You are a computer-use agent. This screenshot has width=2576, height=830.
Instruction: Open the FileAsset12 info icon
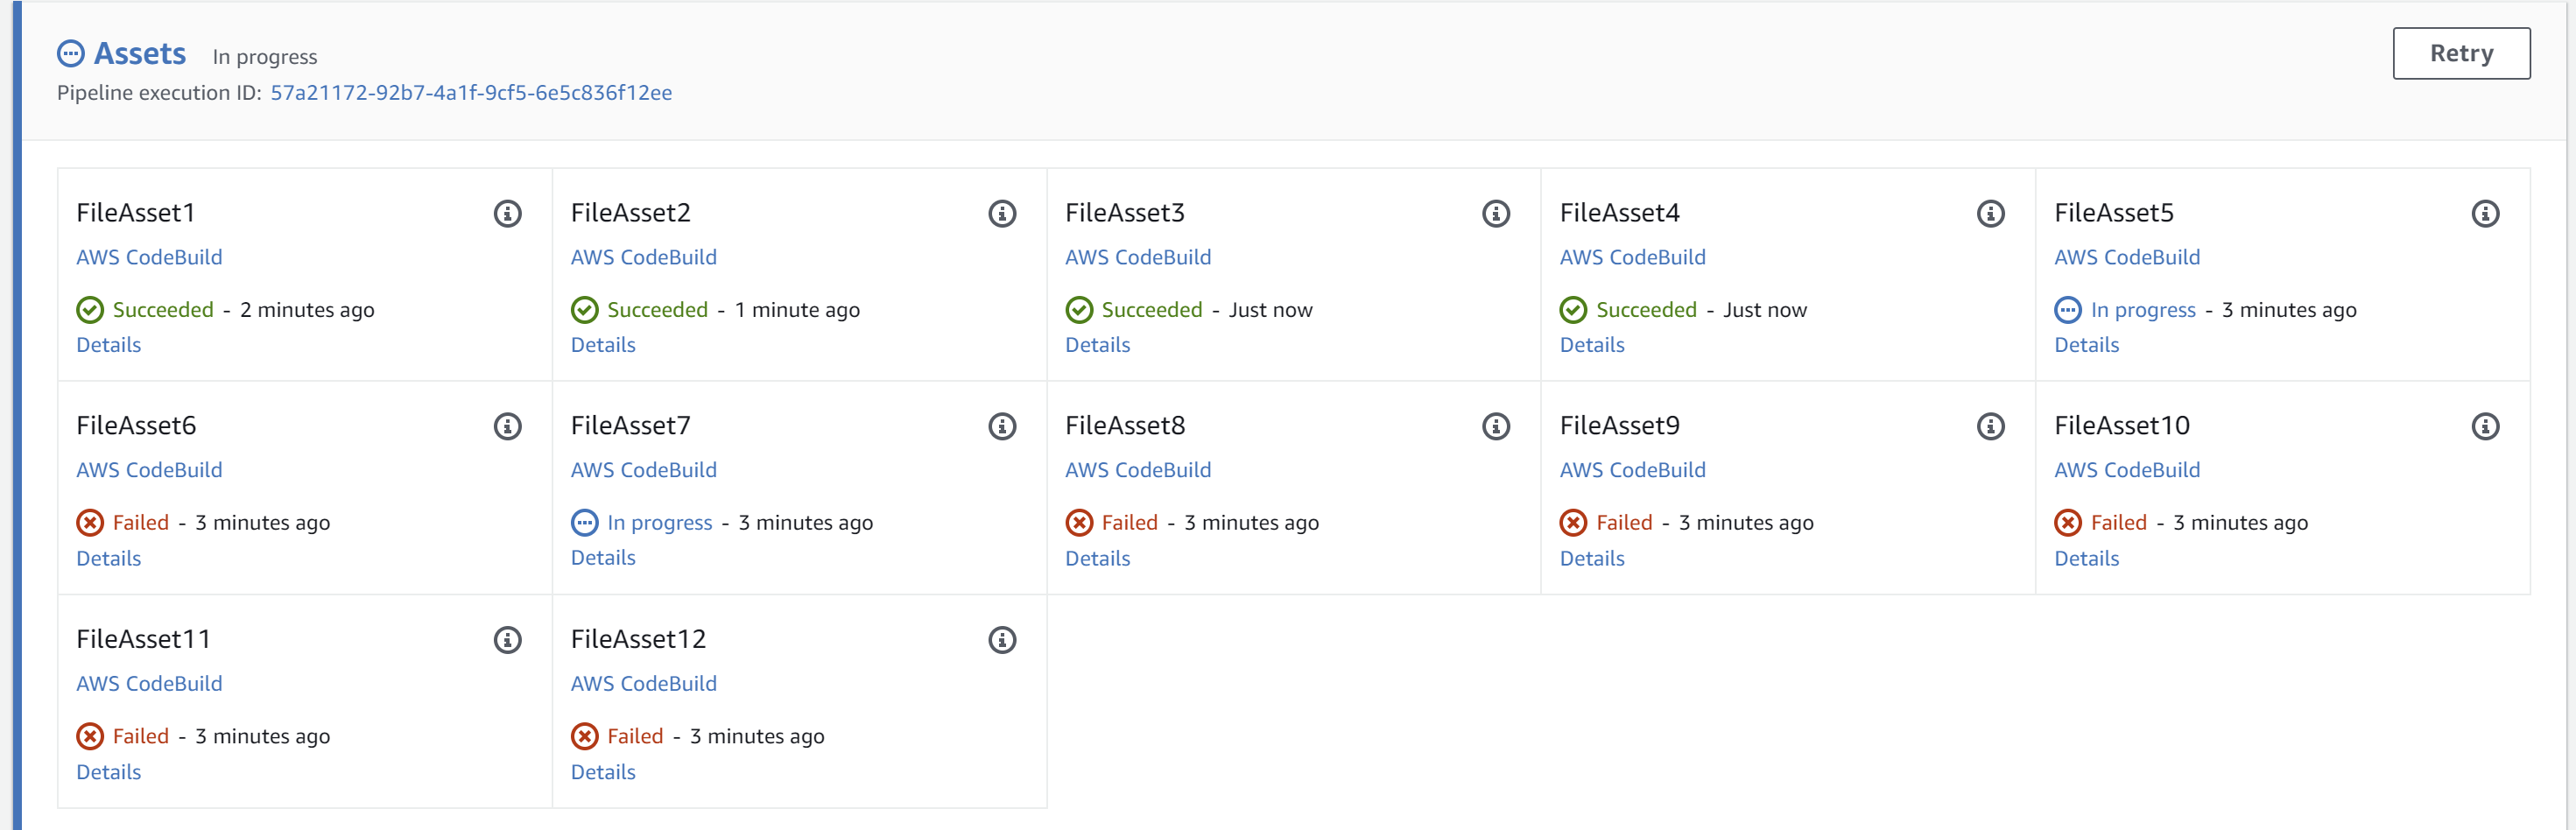point(1002,640)
